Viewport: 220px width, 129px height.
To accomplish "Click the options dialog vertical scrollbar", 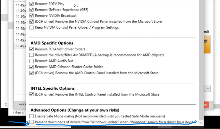I will [201, 60].
